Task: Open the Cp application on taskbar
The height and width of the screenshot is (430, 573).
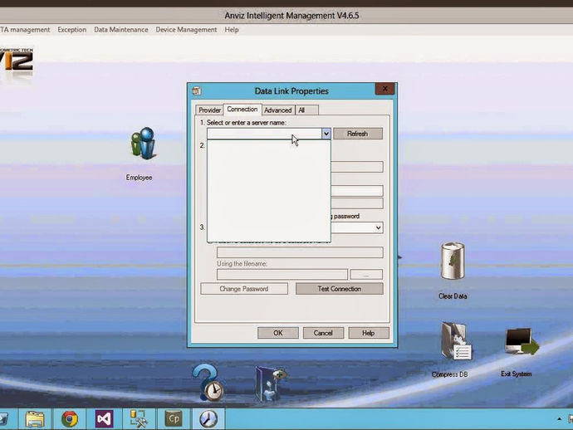Action: click(x=174, y=418)
